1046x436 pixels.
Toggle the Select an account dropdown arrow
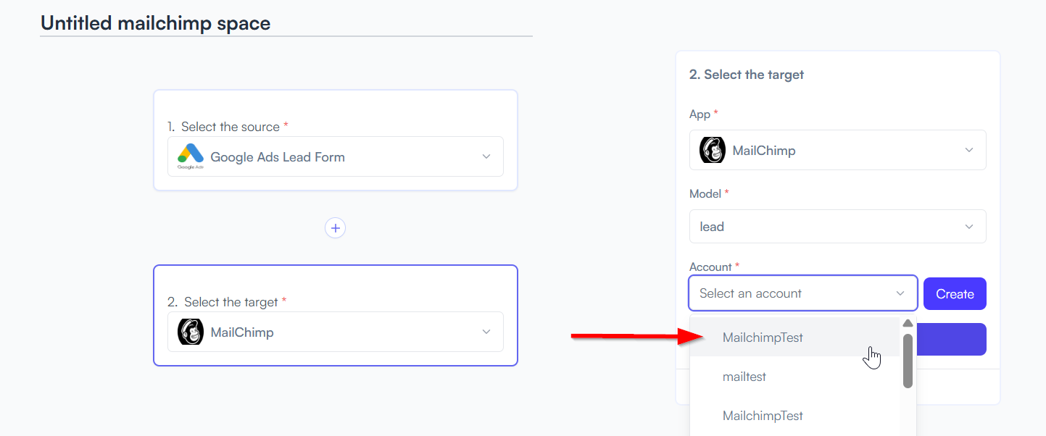pos(900,293)
